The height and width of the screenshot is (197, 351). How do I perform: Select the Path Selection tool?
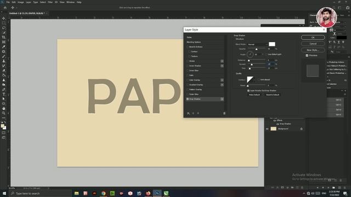4,99
